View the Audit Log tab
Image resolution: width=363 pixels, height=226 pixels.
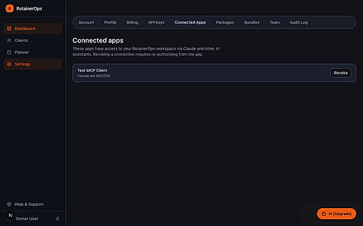point(299,22)
